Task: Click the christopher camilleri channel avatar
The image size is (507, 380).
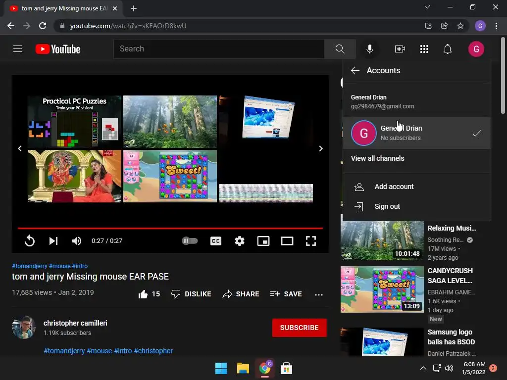Action: 24,328
